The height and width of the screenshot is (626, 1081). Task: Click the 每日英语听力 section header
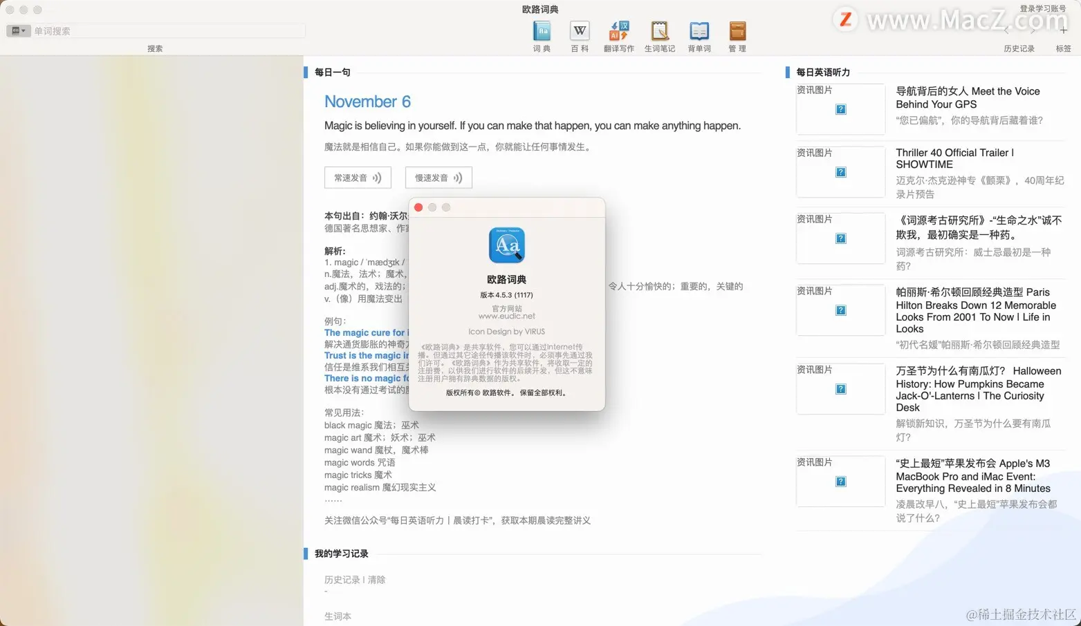coord(823,72)
